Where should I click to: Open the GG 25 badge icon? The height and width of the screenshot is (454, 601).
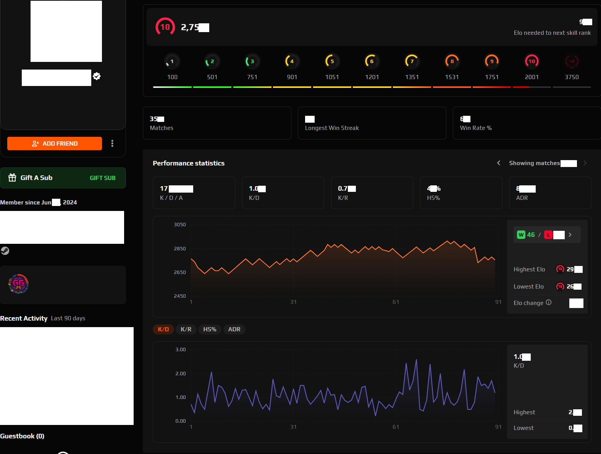click(18, 284)
